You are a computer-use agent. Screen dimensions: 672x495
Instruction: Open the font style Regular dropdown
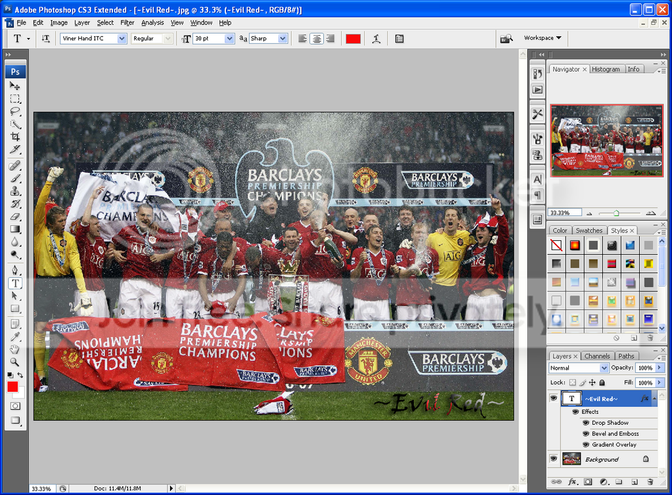(168, 39)
